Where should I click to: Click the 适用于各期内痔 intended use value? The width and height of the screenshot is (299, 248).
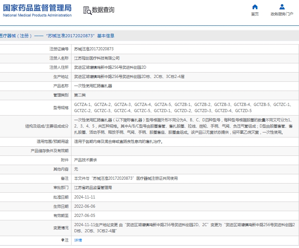(119, 142)
